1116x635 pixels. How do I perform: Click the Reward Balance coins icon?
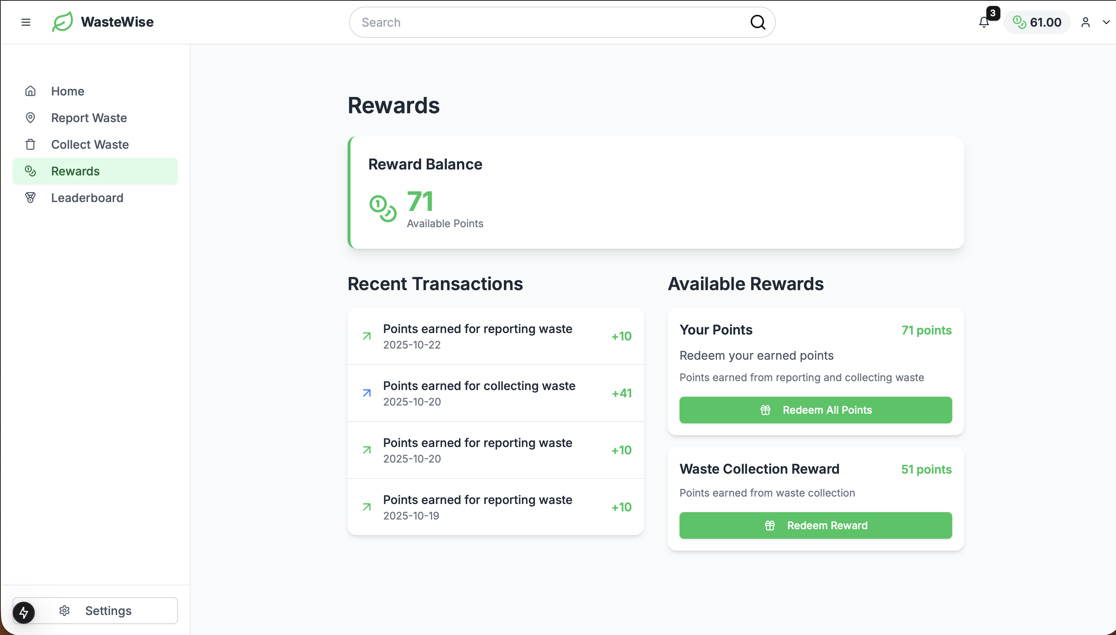coord(382,208)
